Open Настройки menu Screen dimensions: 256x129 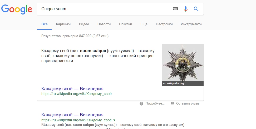[x=164, y=24]
